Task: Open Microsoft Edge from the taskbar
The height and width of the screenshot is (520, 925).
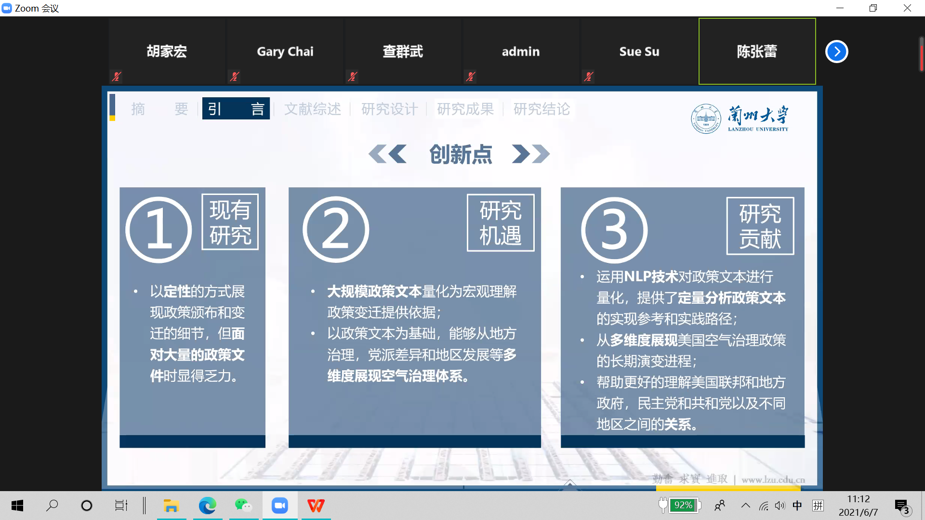Action: [207, 506]
